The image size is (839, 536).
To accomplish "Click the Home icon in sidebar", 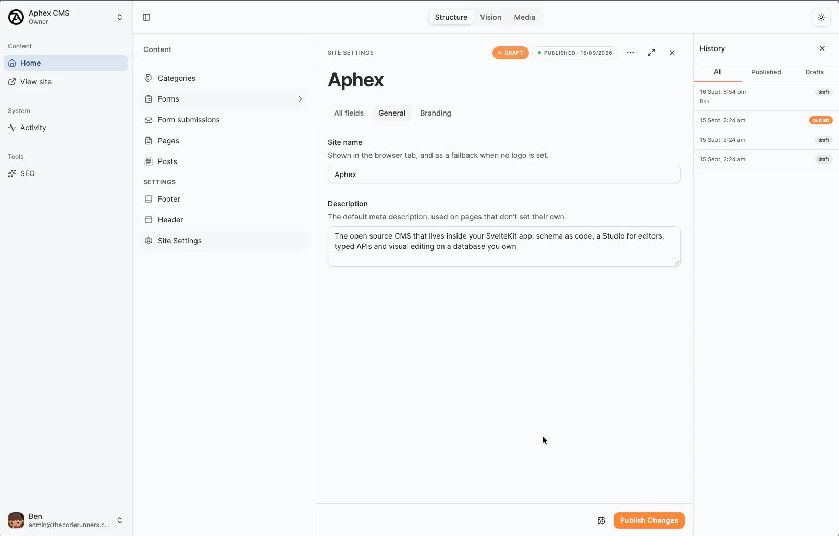I will tap(12, 63).
